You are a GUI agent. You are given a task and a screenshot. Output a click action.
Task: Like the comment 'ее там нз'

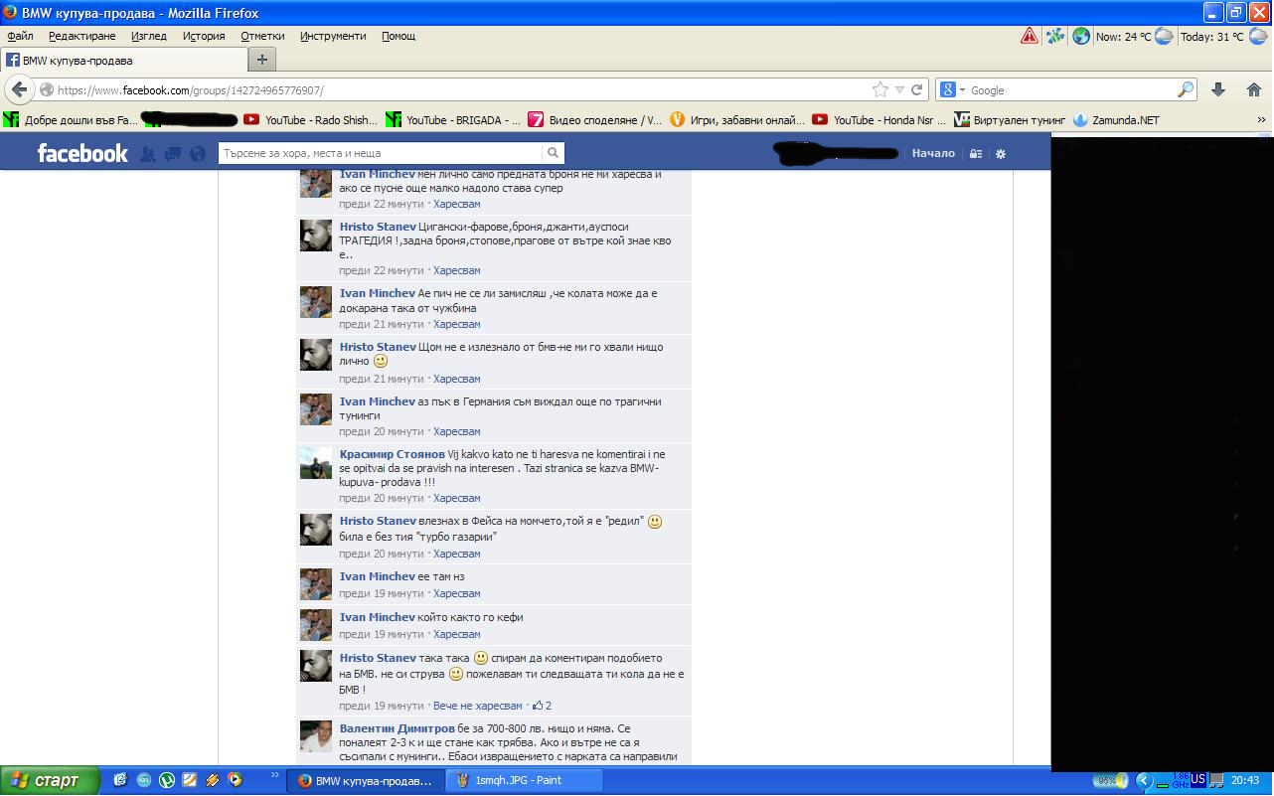click(x=457, y=593)
